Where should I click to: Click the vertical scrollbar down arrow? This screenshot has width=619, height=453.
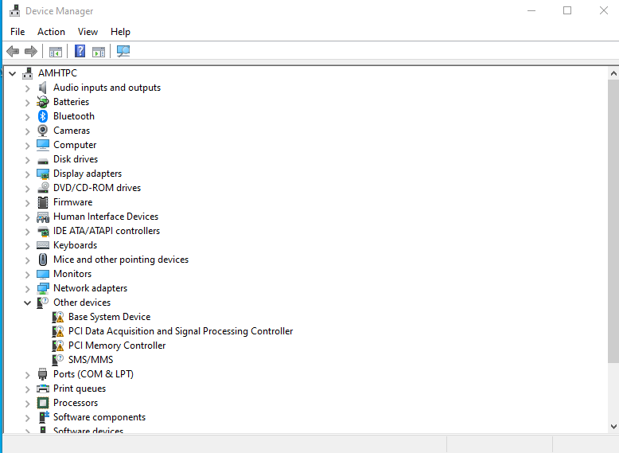pyautogui.click(x=613, y=428)
